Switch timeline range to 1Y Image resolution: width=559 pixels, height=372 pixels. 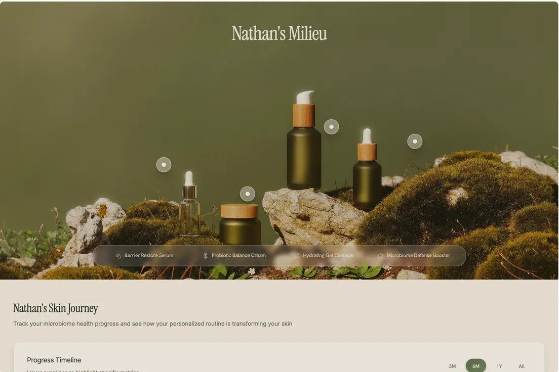499,366
